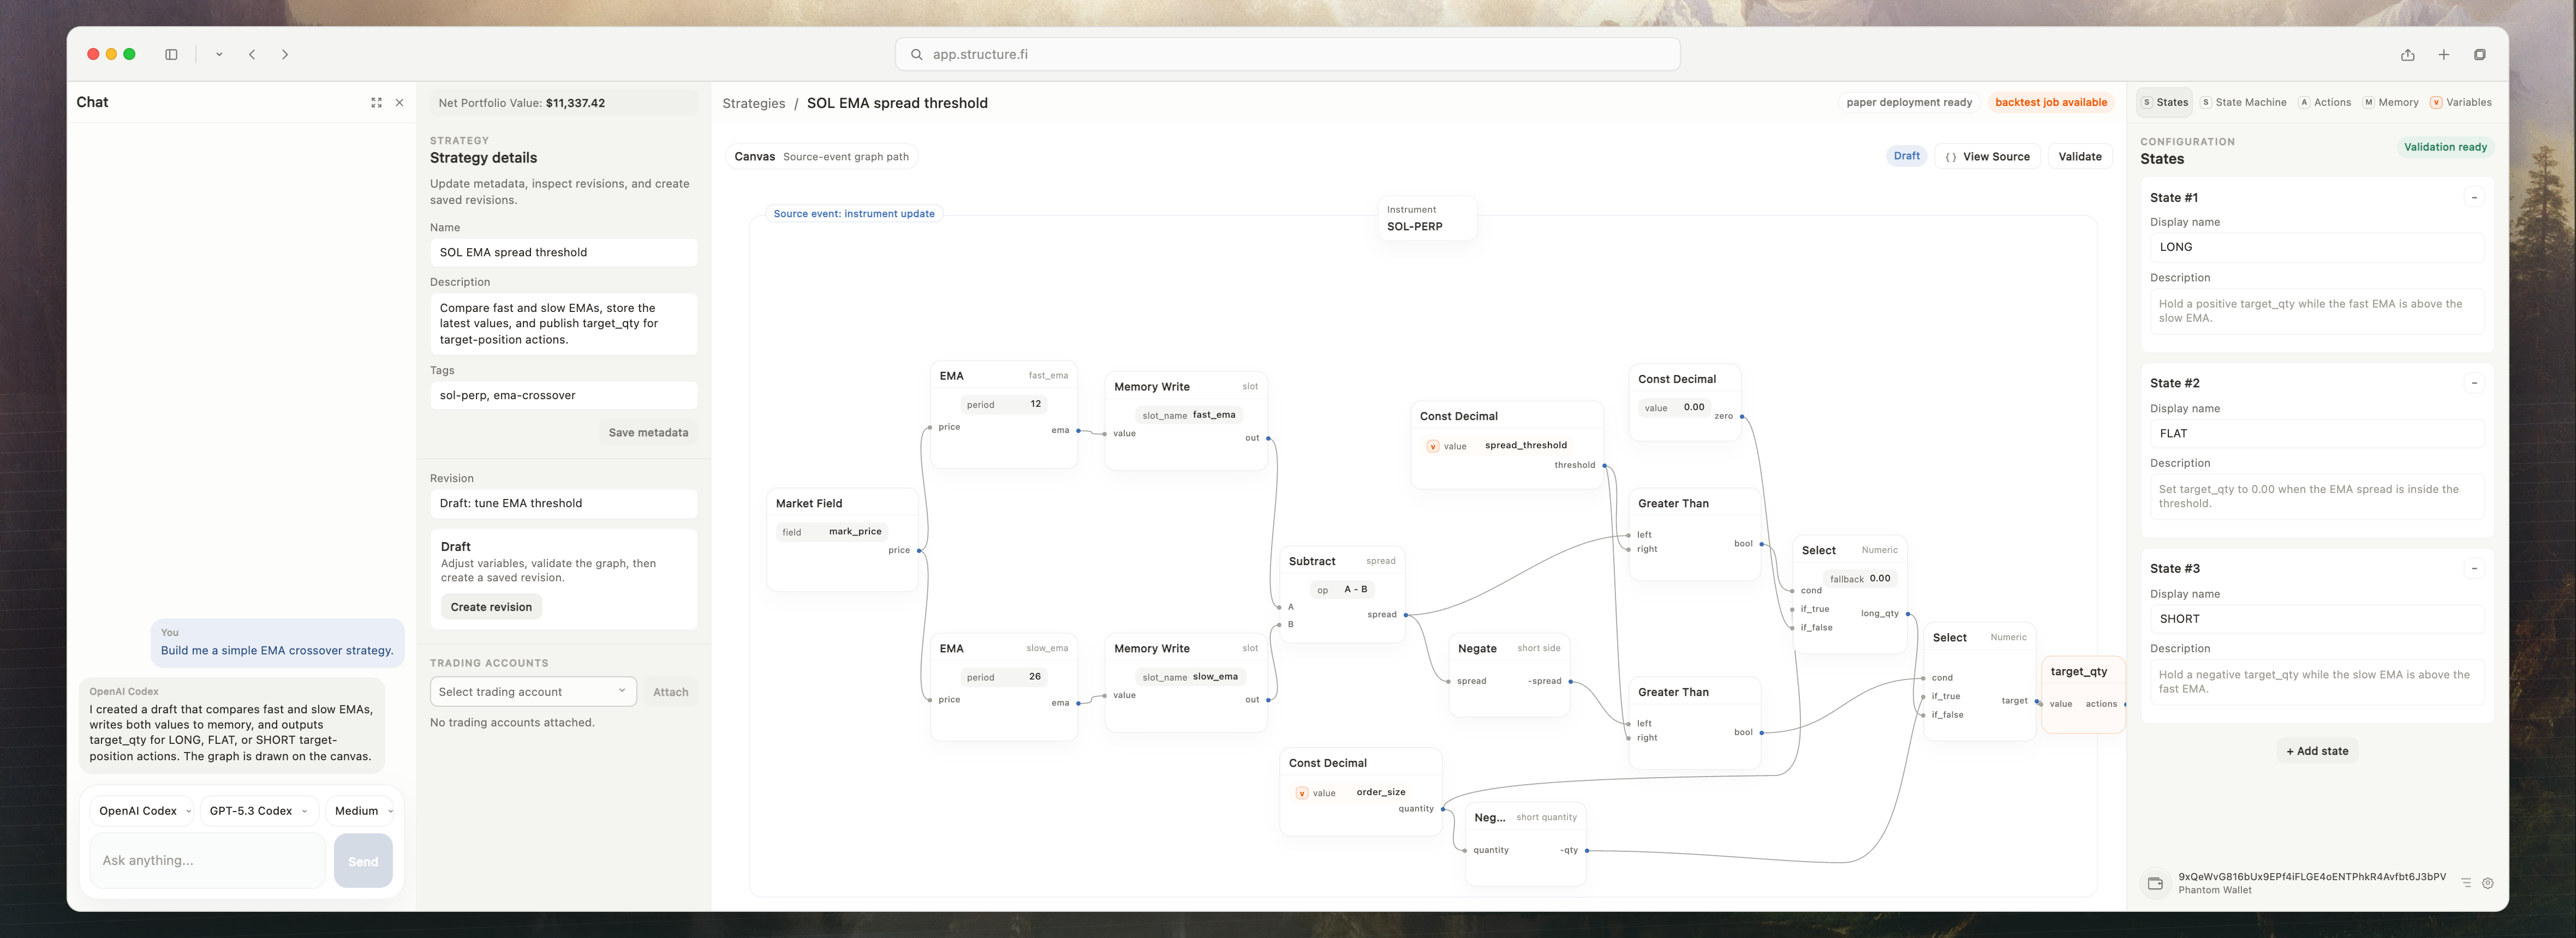
Task: Click the Draft status badge
Action: (x=1906, y=156)
